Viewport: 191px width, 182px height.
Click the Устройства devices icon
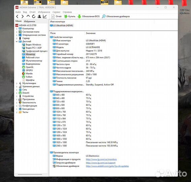20,96
